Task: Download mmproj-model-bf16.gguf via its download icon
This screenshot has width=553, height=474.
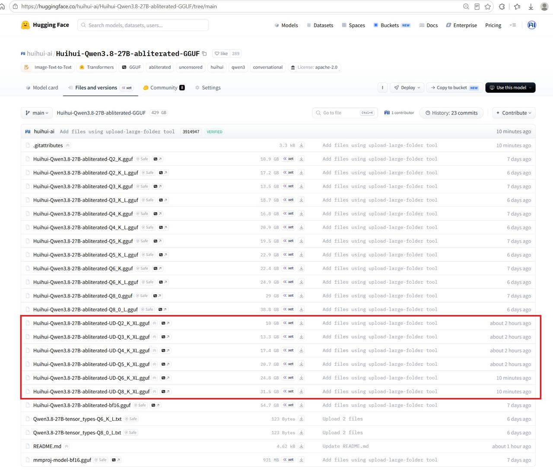Action: [301, 460]
